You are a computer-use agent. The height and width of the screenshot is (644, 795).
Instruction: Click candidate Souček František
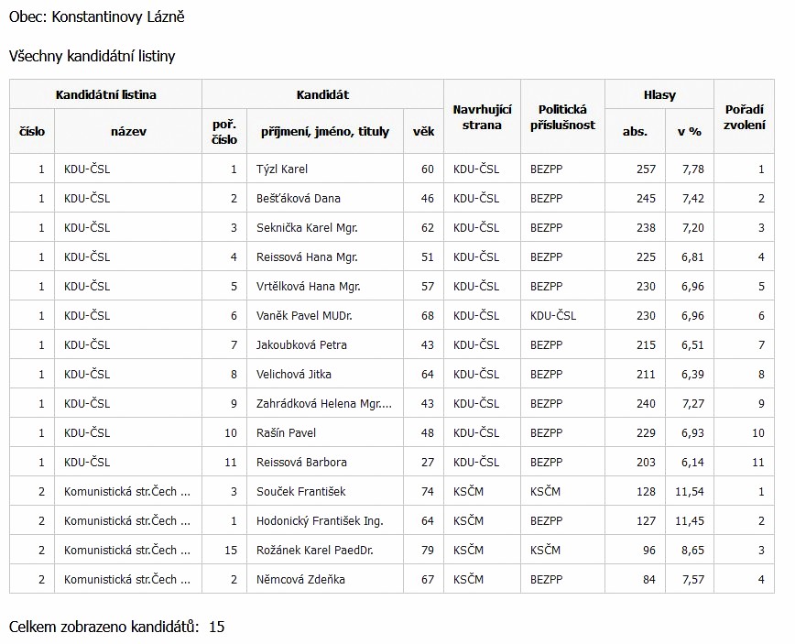[300, 492]
